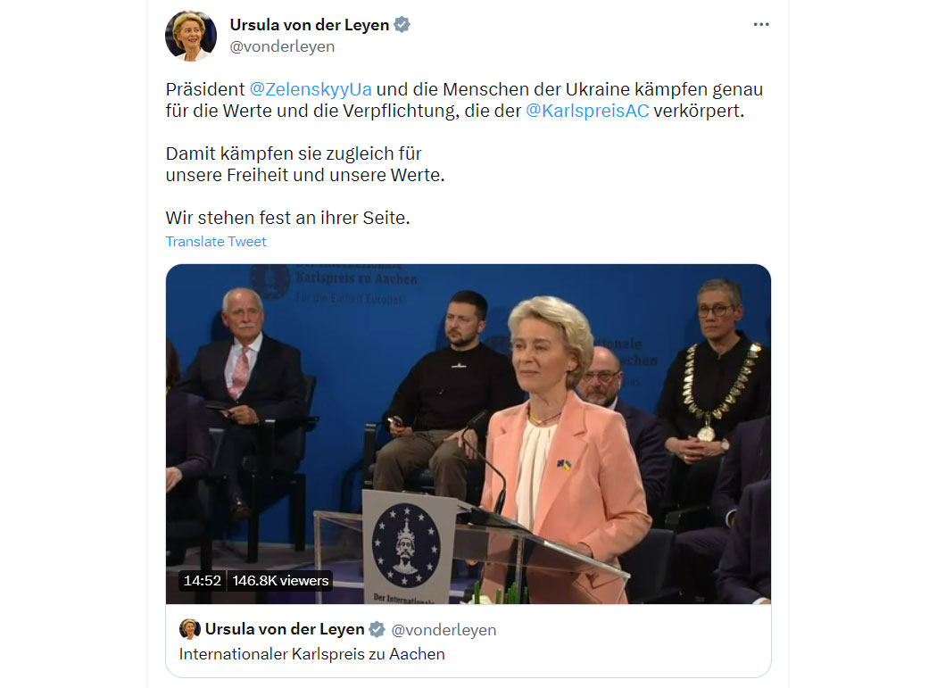Click Ursula von der Leyen's profile avatar
937x688 pixels.
[191, 36]
